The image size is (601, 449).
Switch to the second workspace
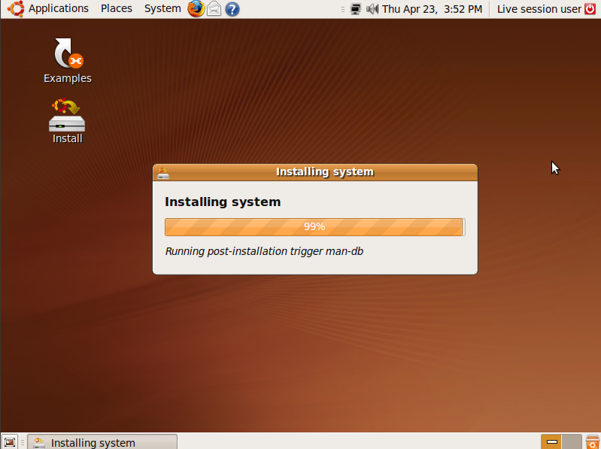(x=572, y=441)
